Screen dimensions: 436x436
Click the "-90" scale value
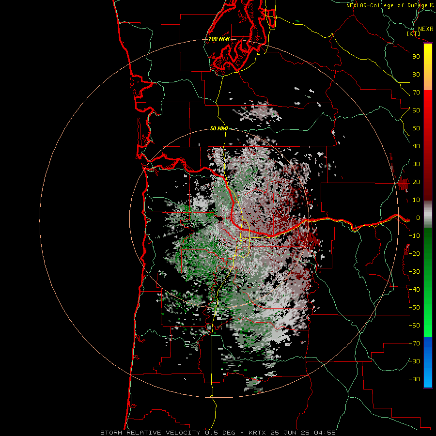pyautogui.click(x=414, y=379)
